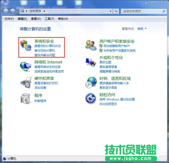169x163 pixels.
Task: Open the 系统和安全 category link
Action: point(44,41)
